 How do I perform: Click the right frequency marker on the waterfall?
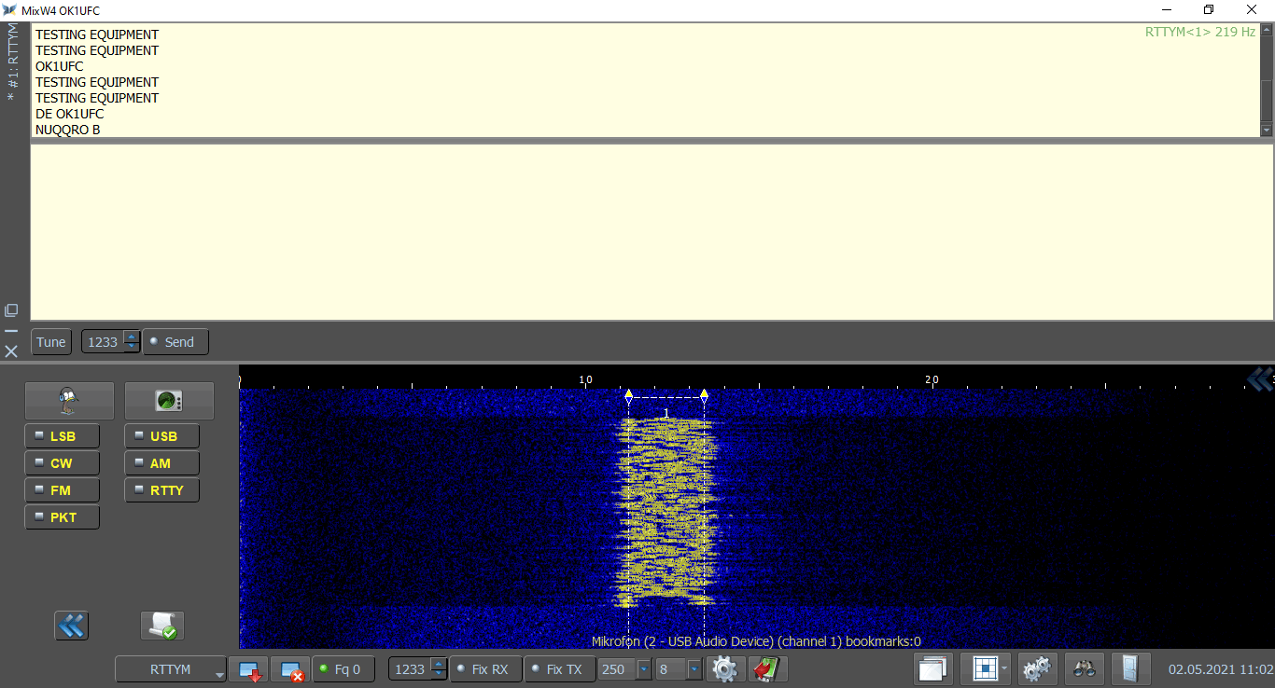coord(704,396)
